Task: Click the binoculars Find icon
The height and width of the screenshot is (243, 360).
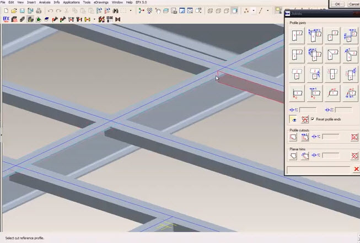Action: pos(115,11)
